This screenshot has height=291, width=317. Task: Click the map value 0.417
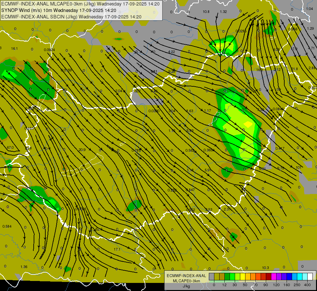pos(280,149)
